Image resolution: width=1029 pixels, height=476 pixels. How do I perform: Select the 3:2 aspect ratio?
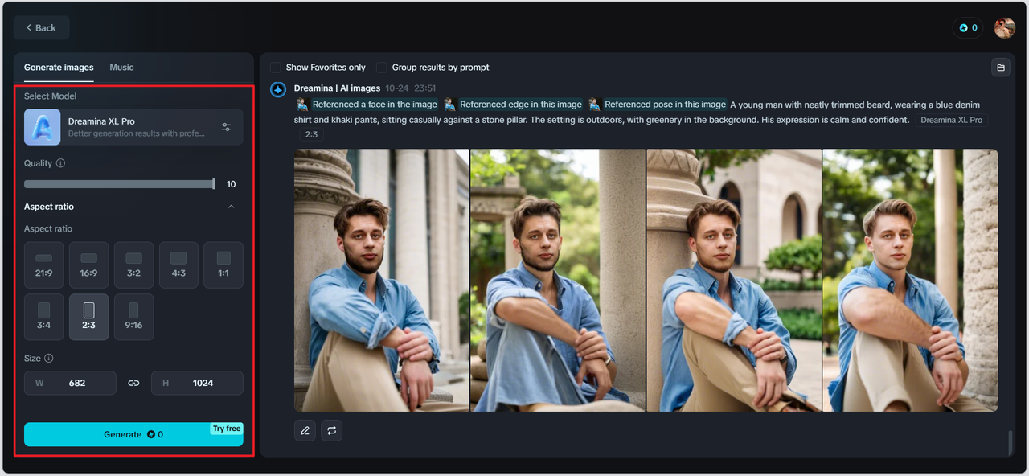pyautogui.click(x=133, y=265)
